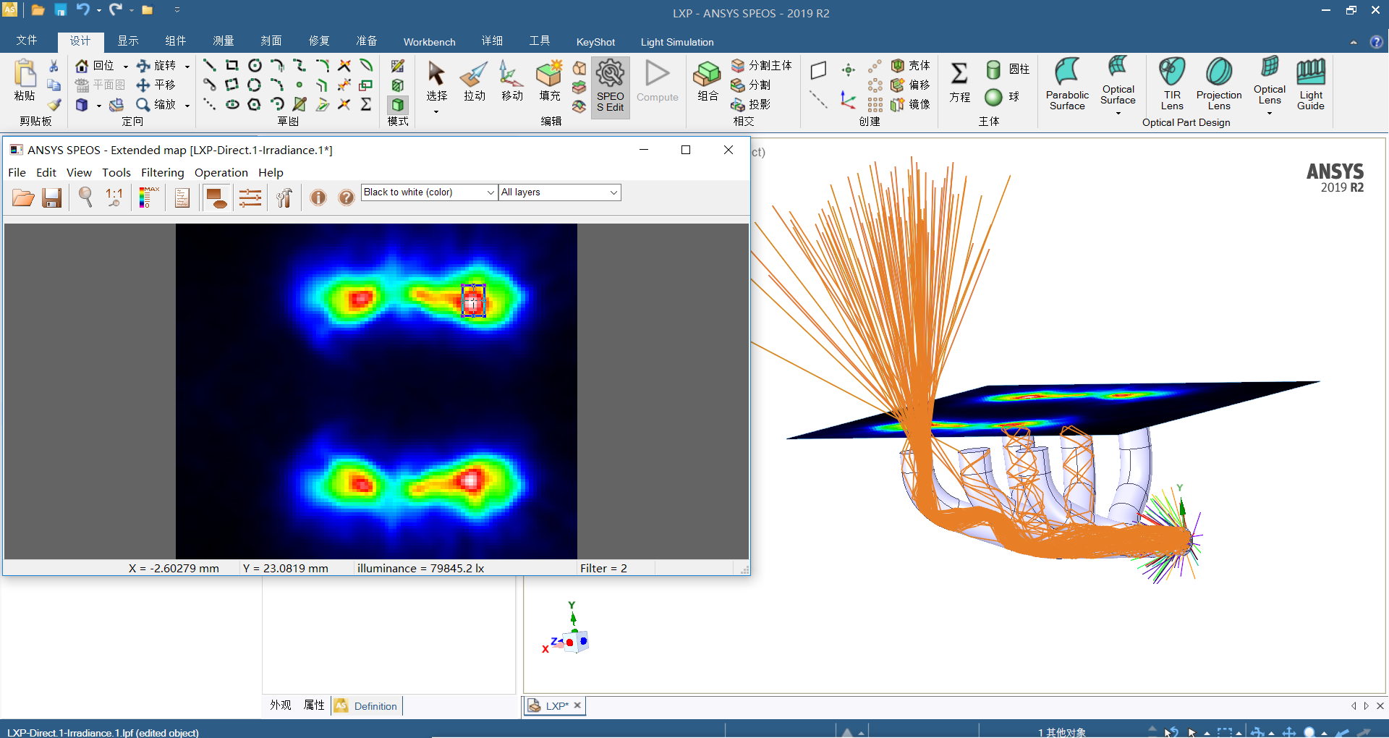Click the Projection Lens icon
The image size is (1389, 738).
pyautogui.click(x=1218, y=83)
